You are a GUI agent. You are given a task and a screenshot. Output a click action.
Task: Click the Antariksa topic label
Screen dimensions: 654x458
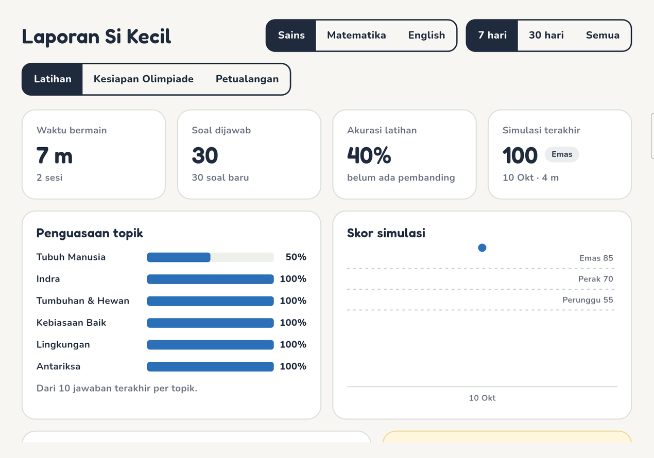coord(59,366)
